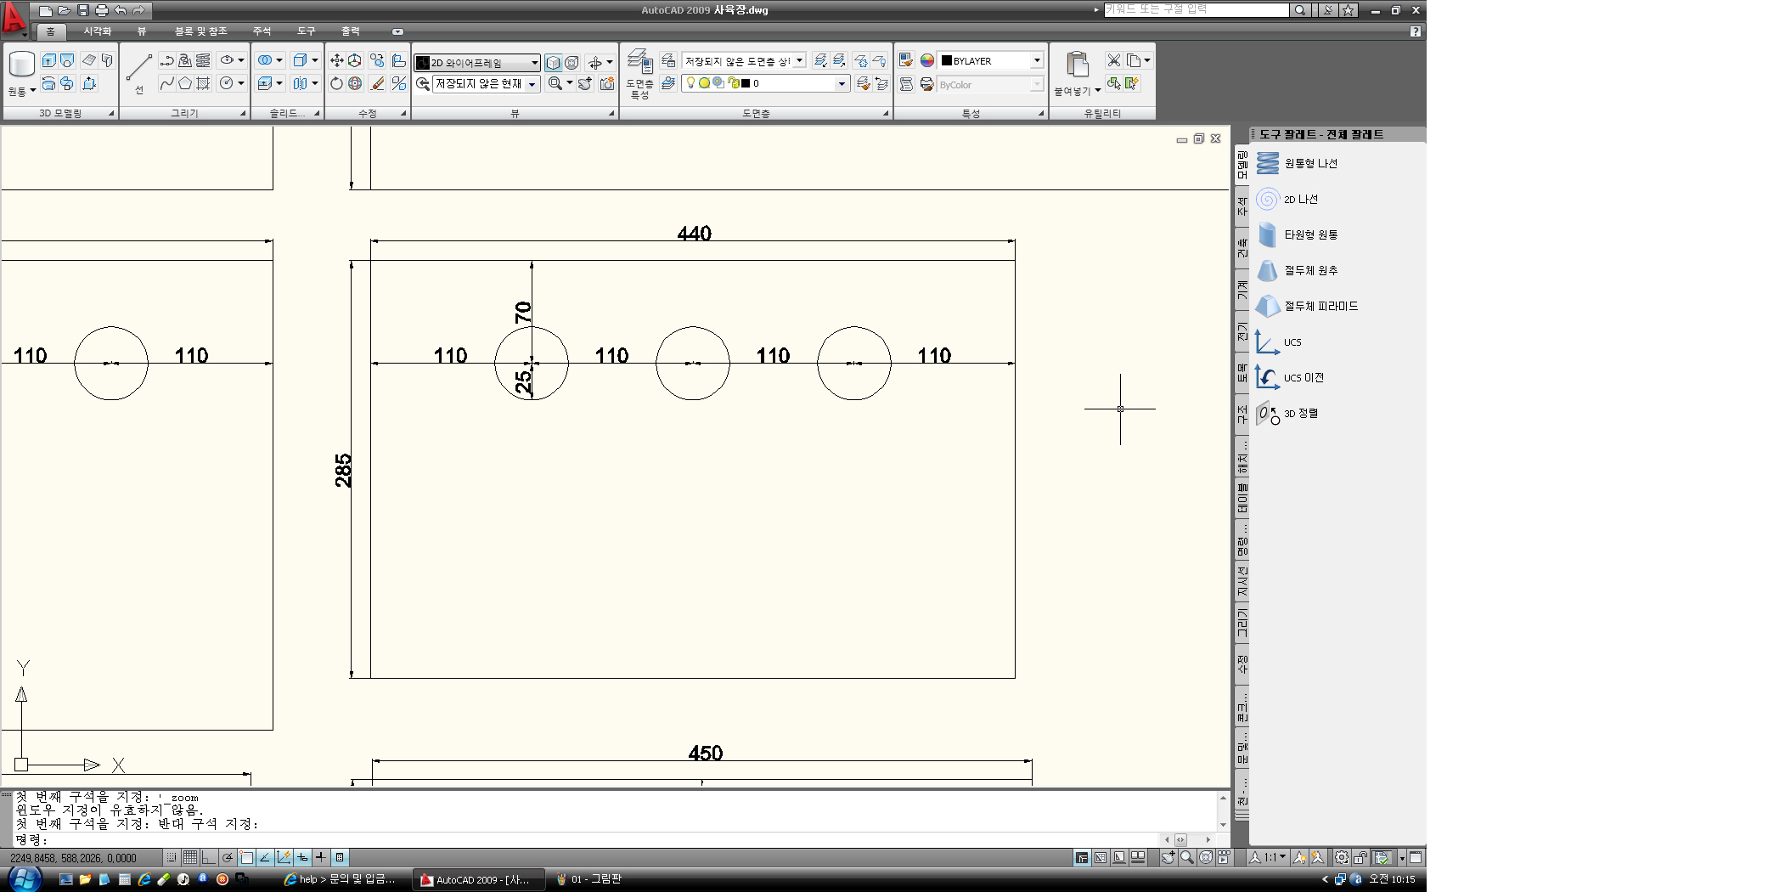
Task: Open the View (뷰) ribbon tab
Action: pyautogui.click(x=142, y=31)
